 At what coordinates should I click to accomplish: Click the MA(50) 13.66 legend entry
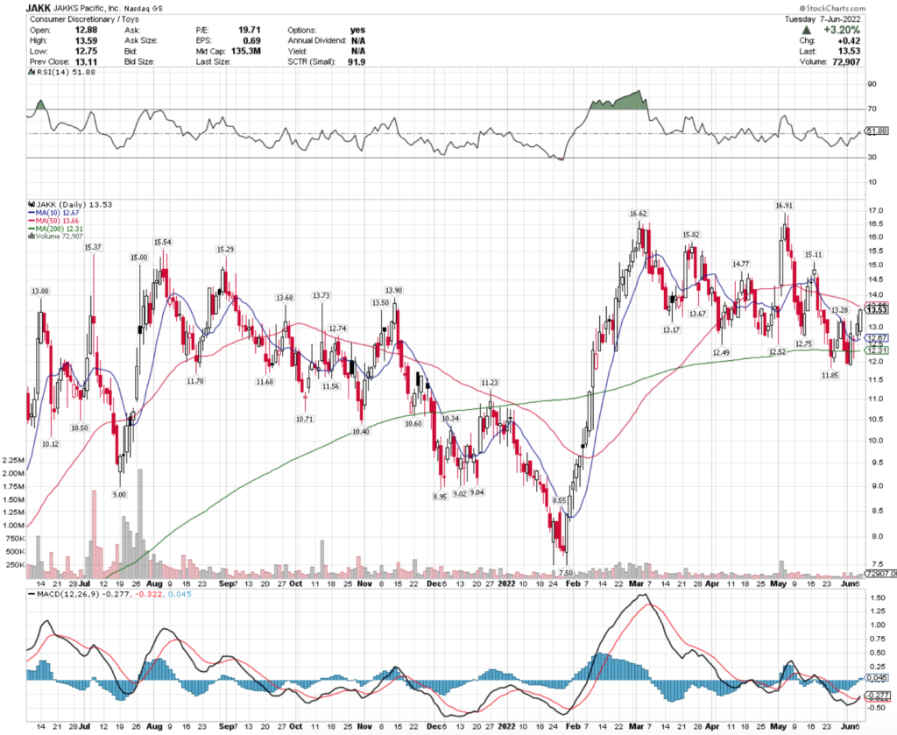coord(53,221)
